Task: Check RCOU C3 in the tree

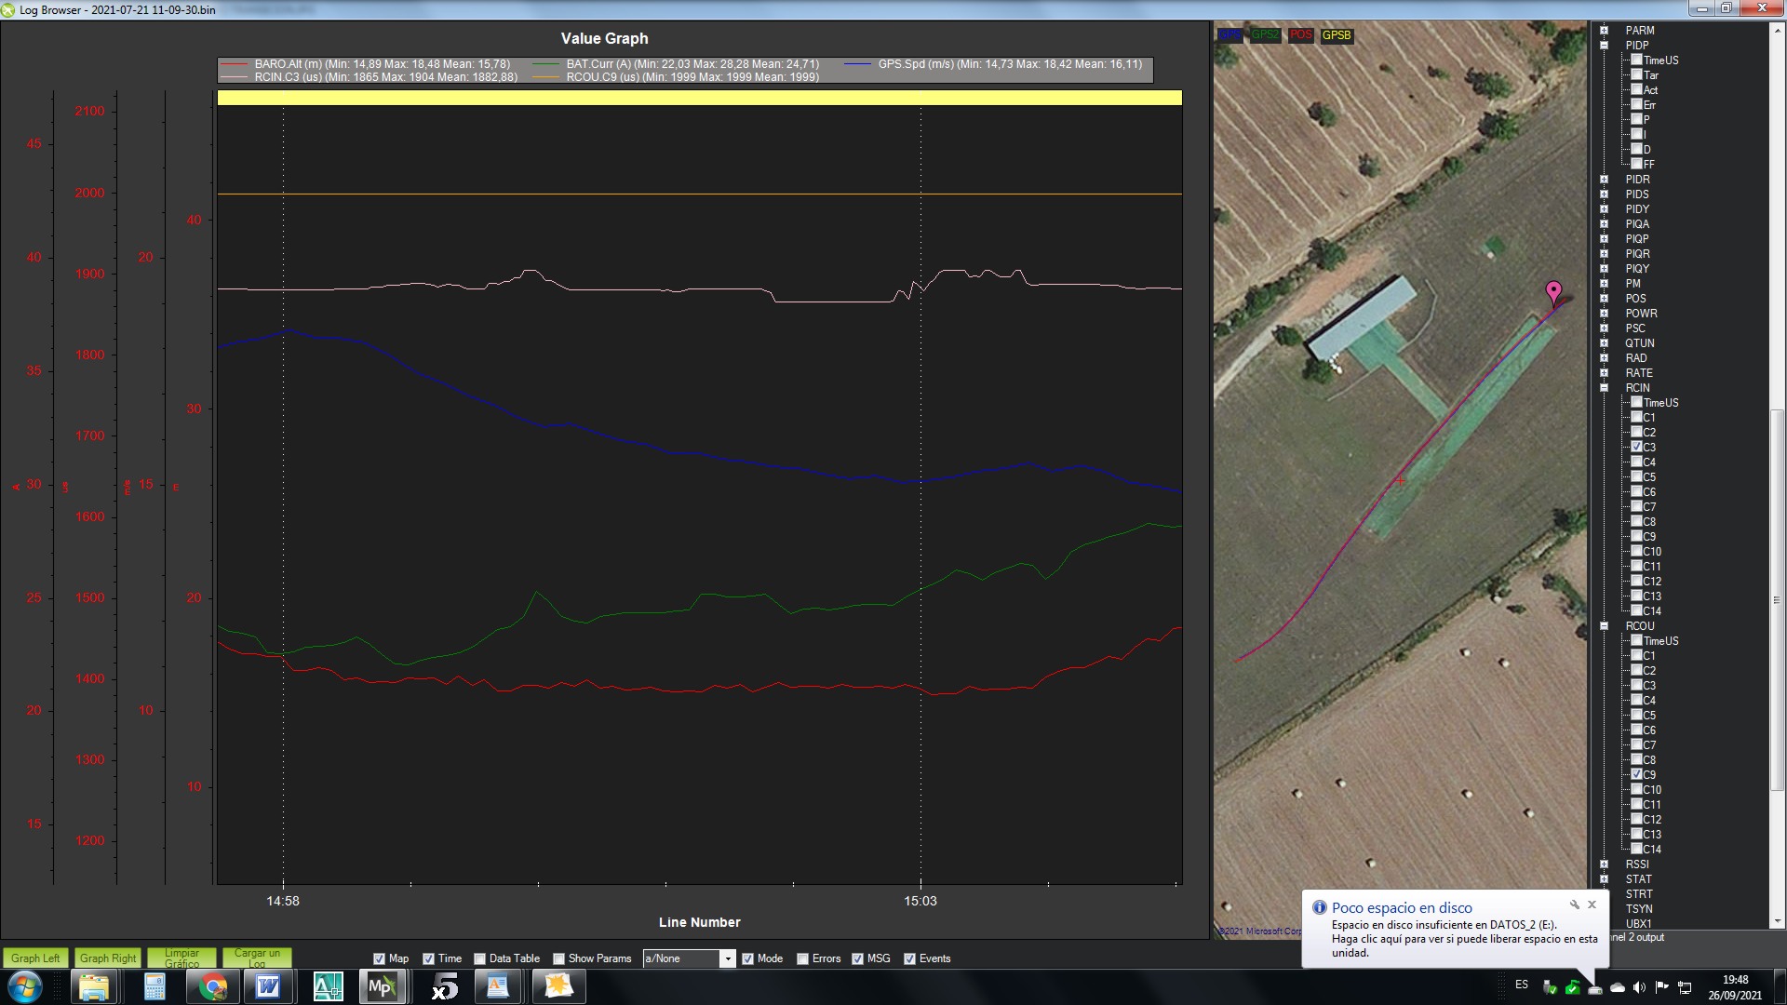Action: click(x=1636, y=685)
